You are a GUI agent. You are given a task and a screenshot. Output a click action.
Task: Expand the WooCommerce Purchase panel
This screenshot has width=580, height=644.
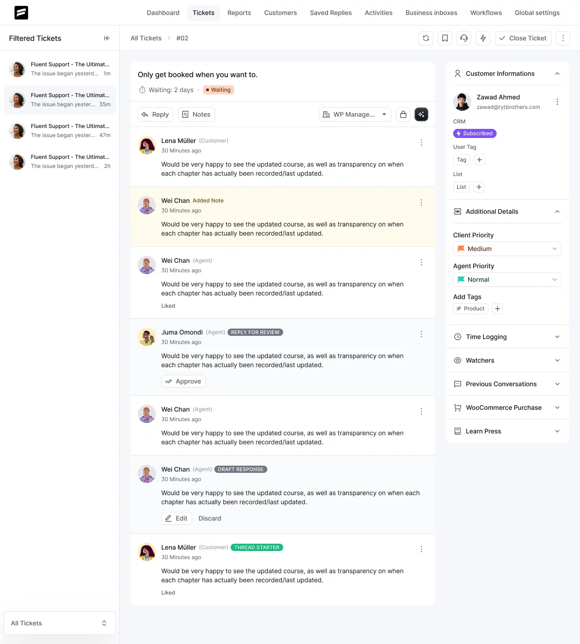(x=507, y=408)
